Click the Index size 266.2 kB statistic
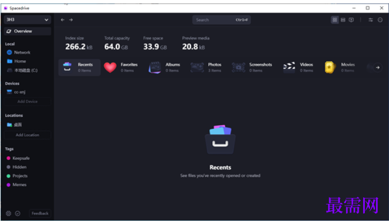The image size is (389, 223). click(79, 44)
